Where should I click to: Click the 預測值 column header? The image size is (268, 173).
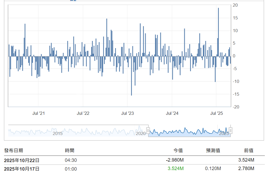tap(213, 150)
